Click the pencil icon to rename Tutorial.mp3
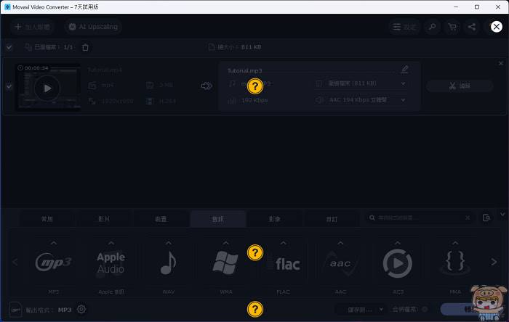The height and width of the screenshot is (322, 509). pos(404,69)
